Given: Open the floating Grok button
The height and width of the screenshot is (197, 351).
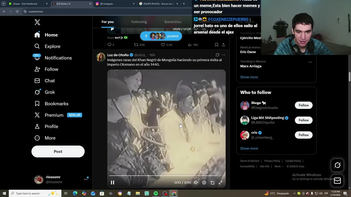Looking at the screenshot, I should 337,165.
